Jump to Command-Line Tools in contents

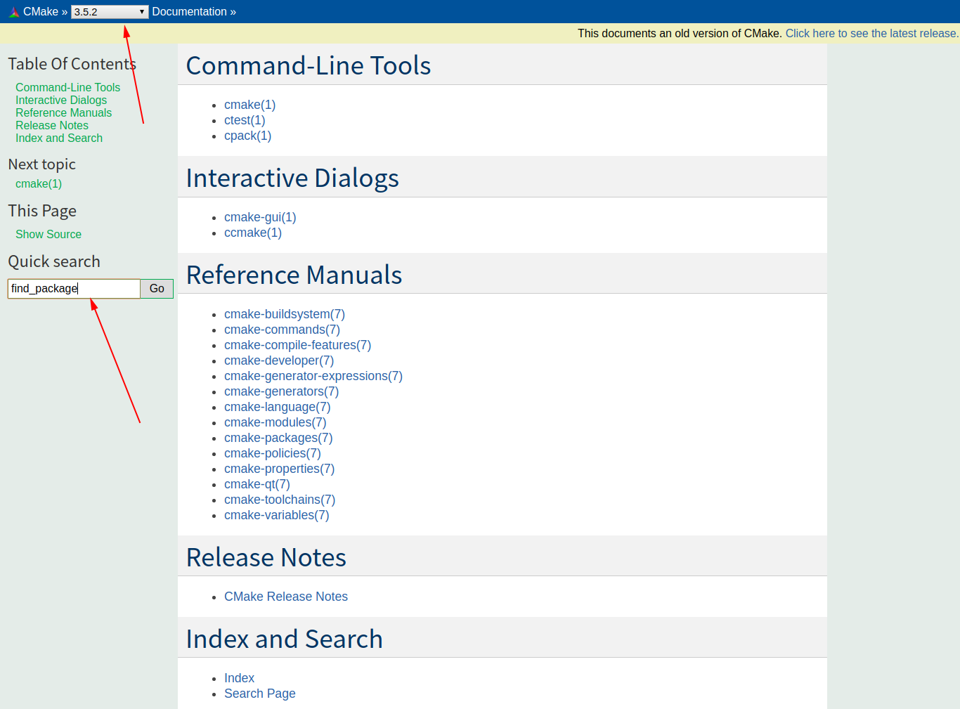(68, 87)
